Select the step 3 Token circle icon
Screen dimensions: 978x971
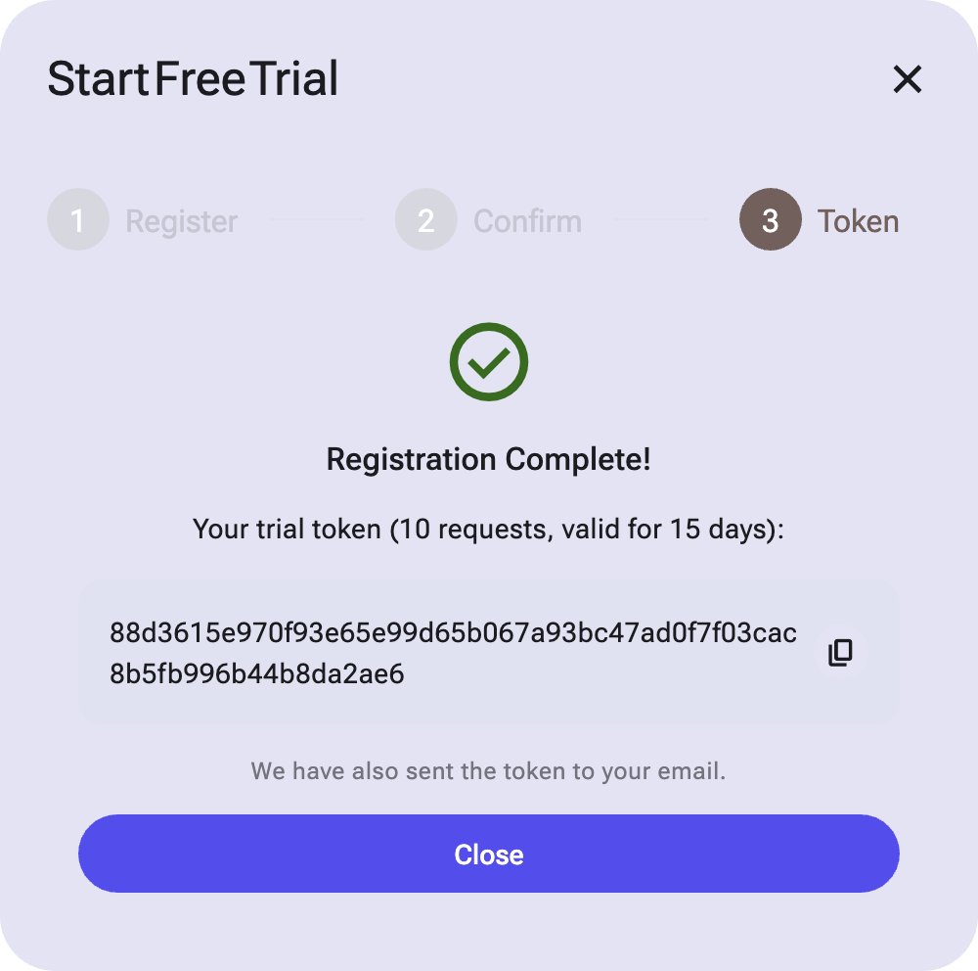tap(770, 219)
